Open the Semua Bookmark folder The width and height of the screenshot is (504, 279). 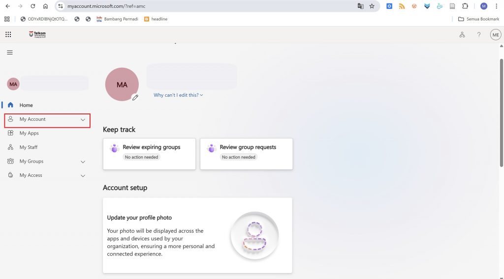tap(478, 19)
